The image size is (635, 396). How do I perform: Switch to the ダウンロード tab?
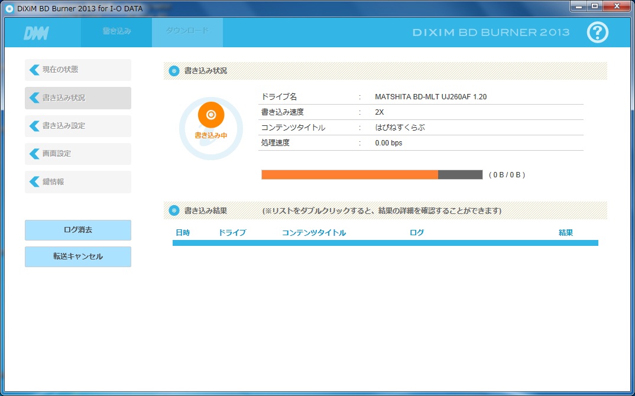187,32
